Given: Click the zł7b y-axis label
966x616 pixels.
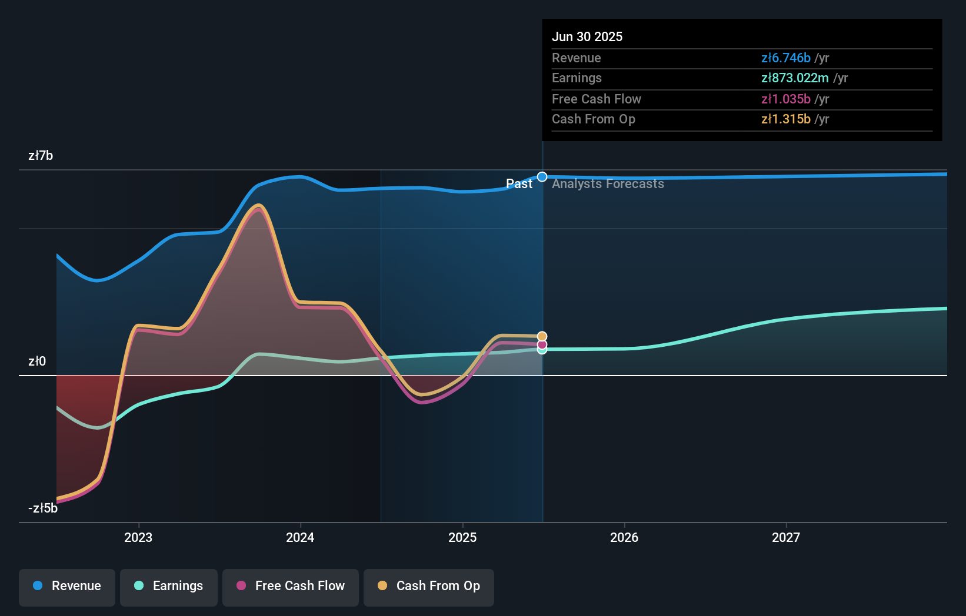Looking at the screenshot, I should click(41, 155).
